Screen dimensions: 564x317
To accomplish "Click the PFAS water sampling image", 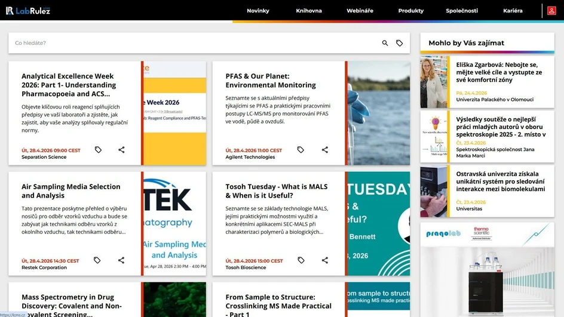I will [x=379, y=113].
